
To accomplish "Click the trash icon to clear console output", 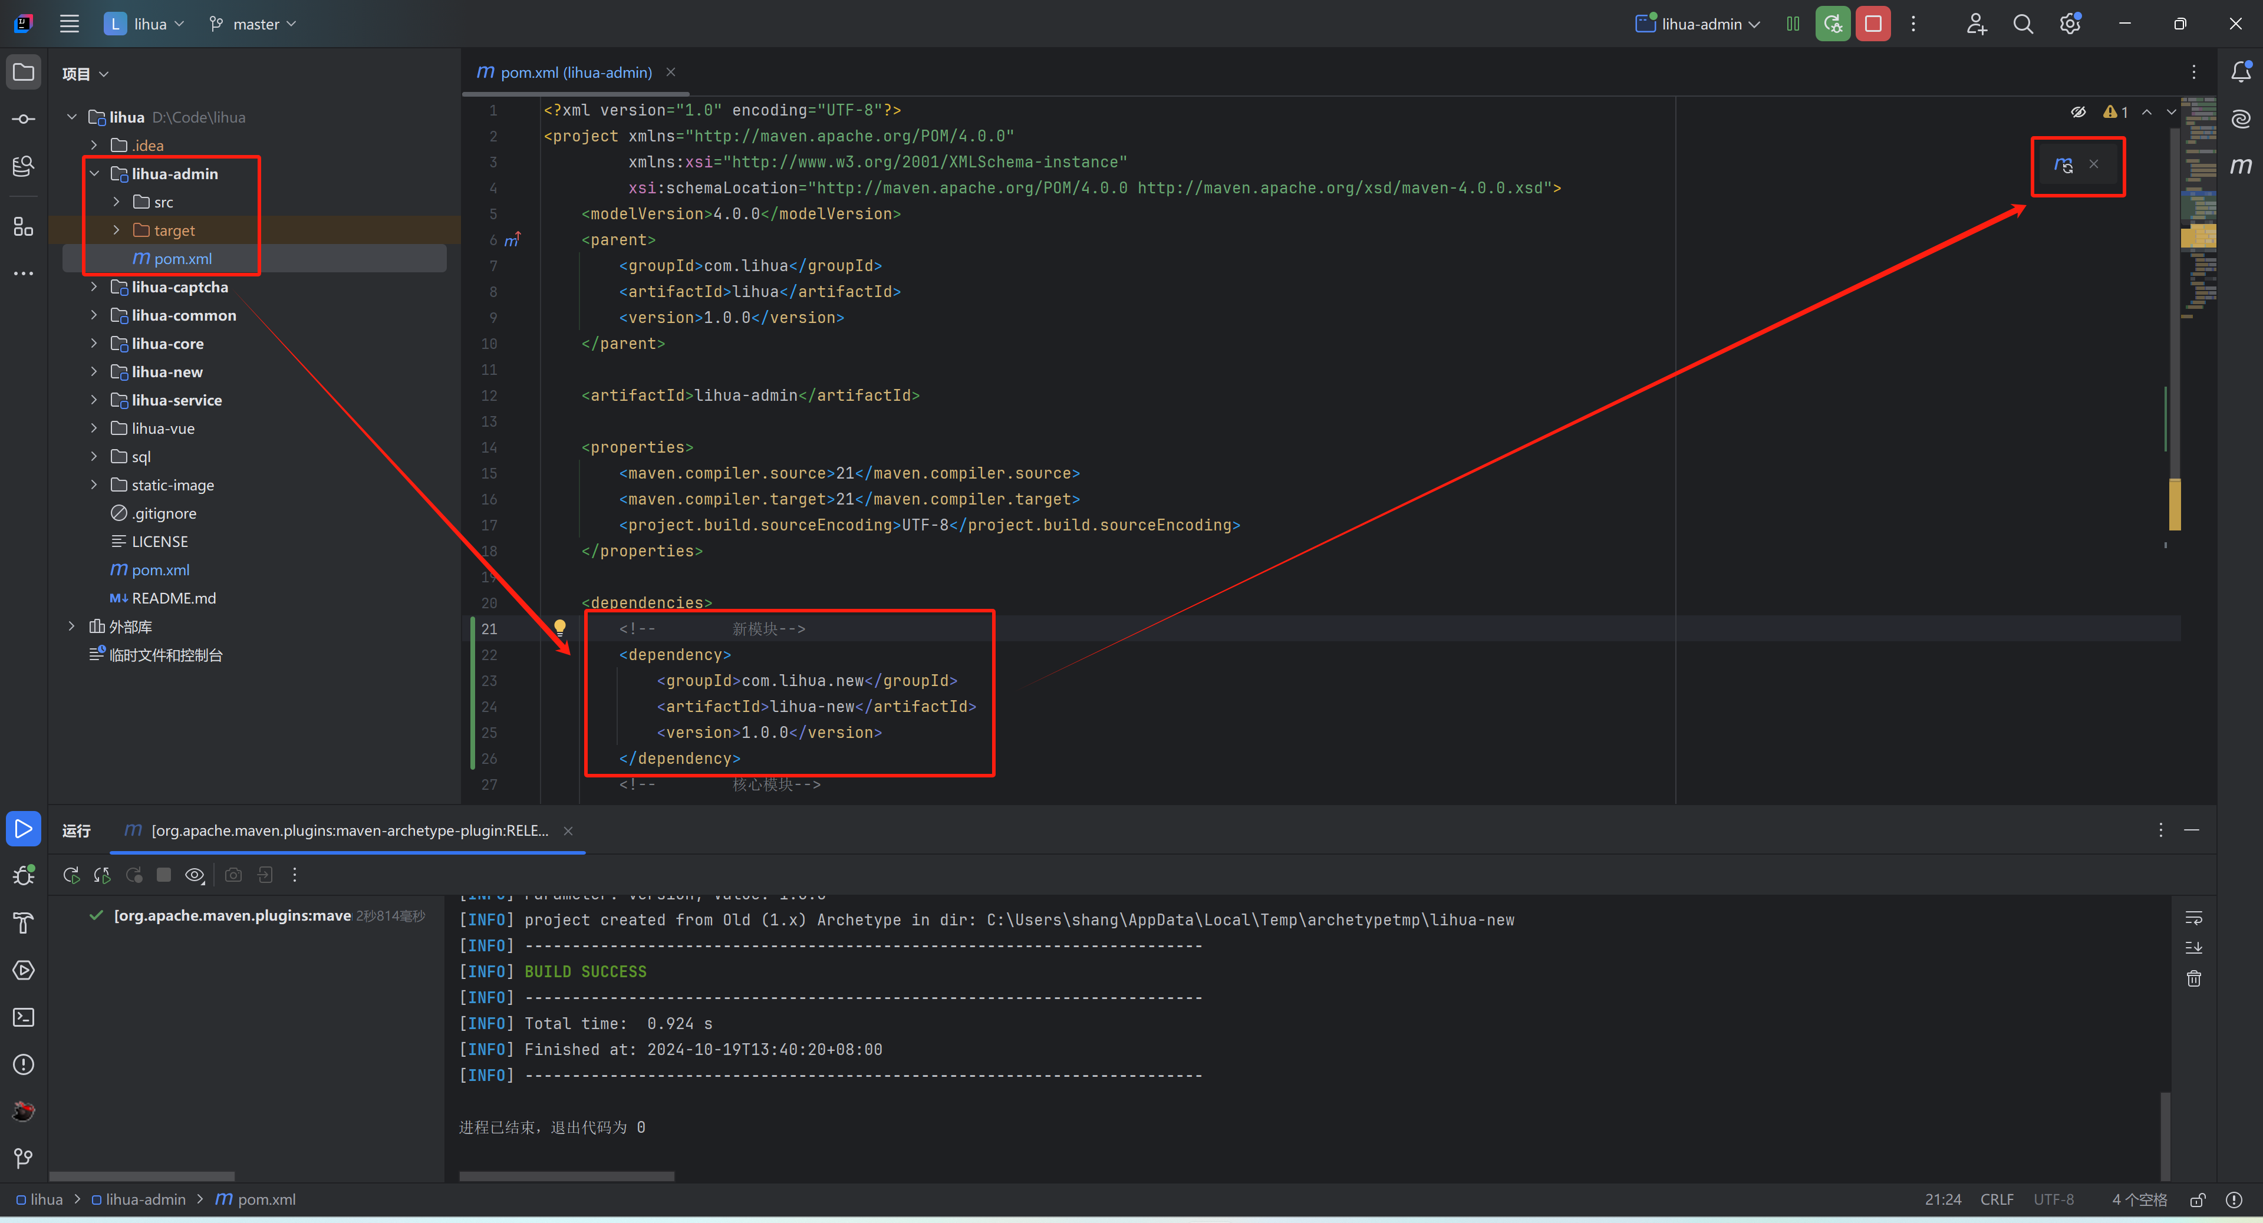I will tap(2193, 978).
